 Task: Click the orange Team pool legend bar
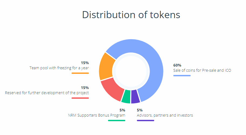click(80, 73)
